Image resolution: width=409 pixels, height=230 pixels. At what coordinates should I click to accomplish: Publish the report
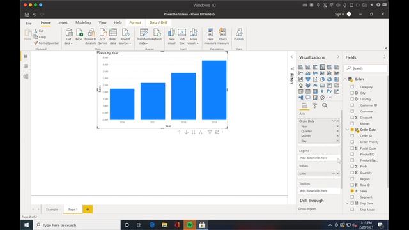(239, 34)
